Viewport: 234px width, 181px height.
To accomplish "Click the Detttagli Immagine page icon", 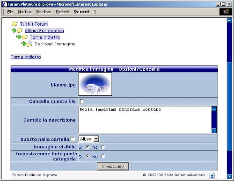I will (29, 44).
